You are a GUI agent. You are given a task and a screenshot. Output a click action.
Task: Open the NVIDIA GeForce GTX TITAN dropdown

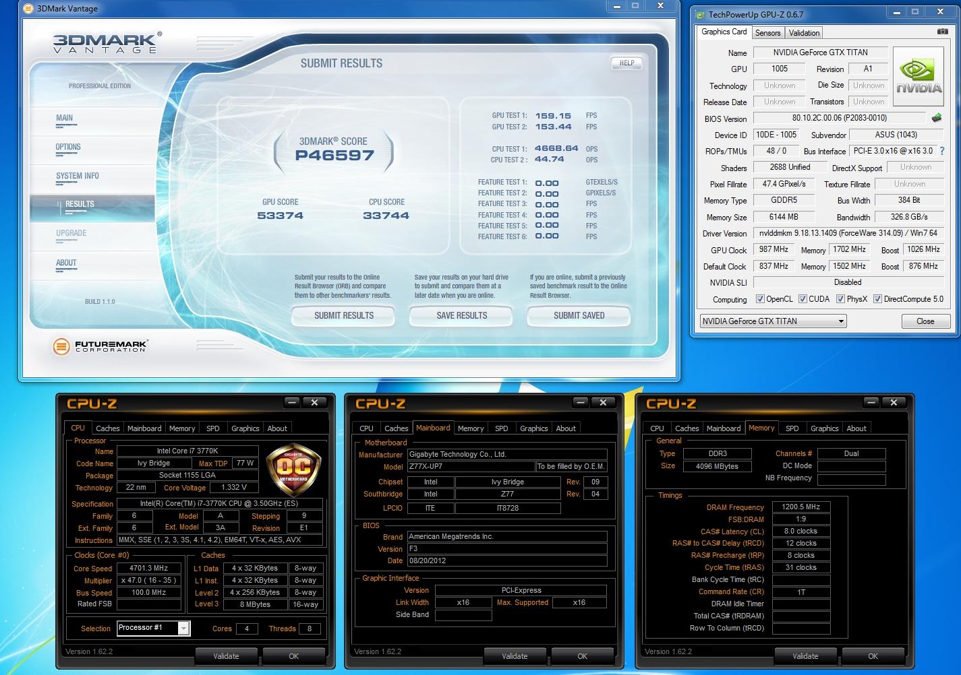773,321
